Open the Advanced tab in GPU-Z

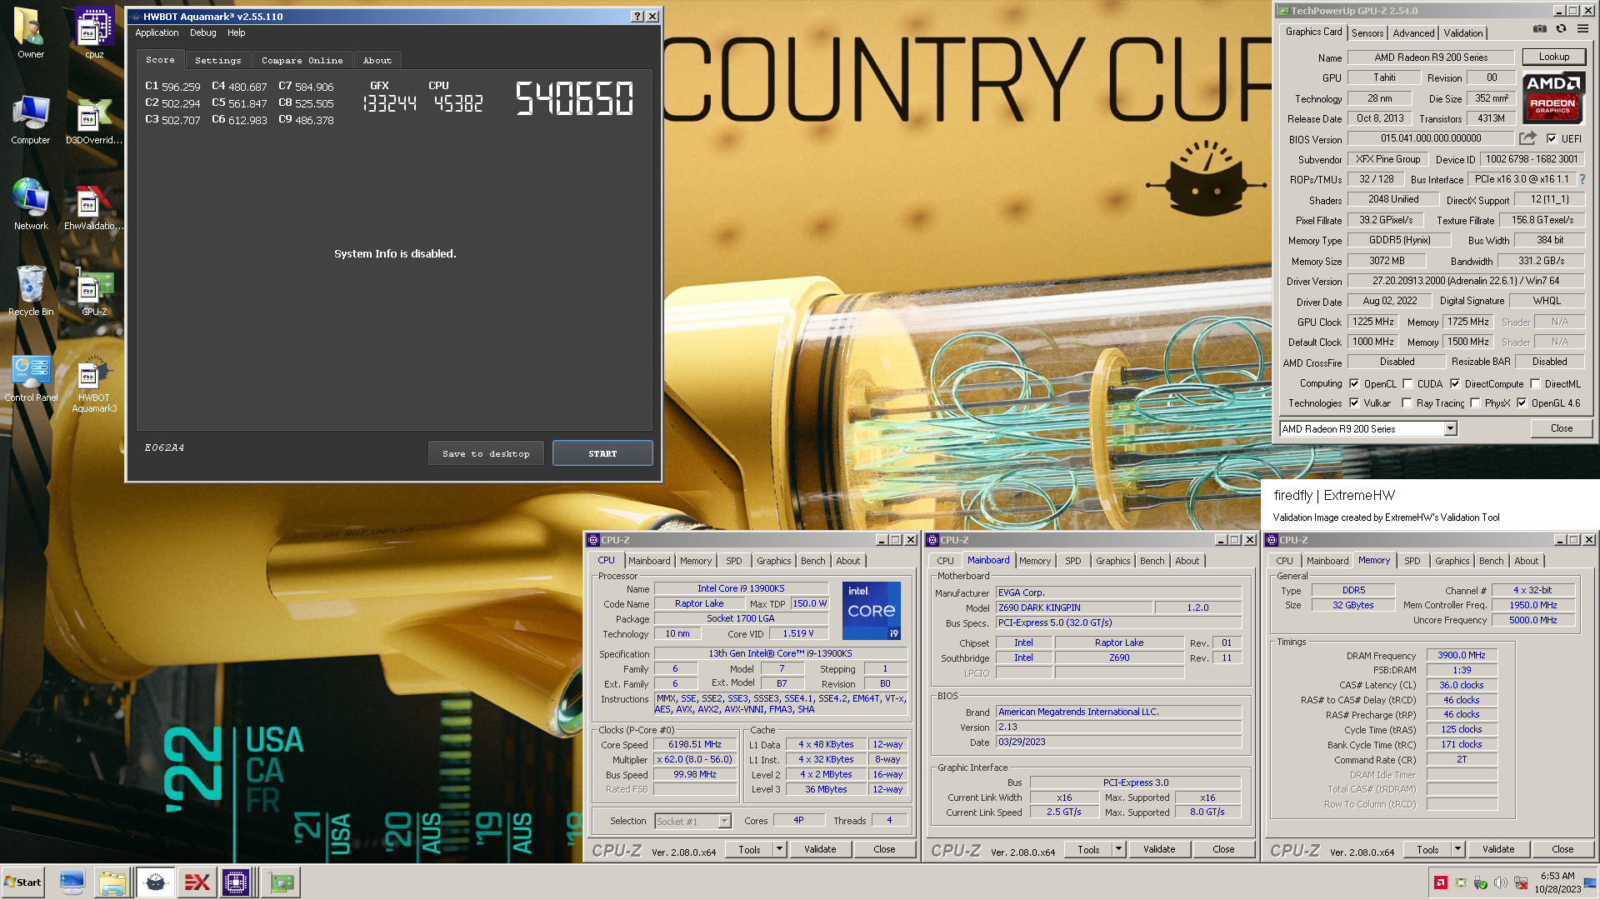pos(1414,33)
